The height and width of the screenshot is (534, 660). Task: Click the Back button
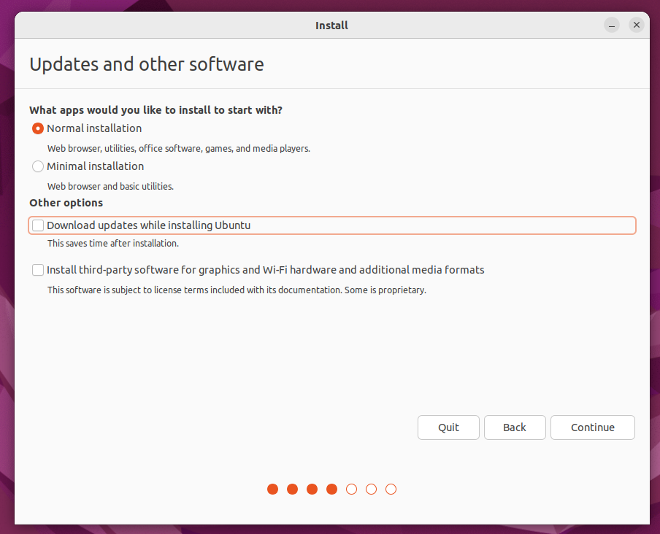coord(515,427)
